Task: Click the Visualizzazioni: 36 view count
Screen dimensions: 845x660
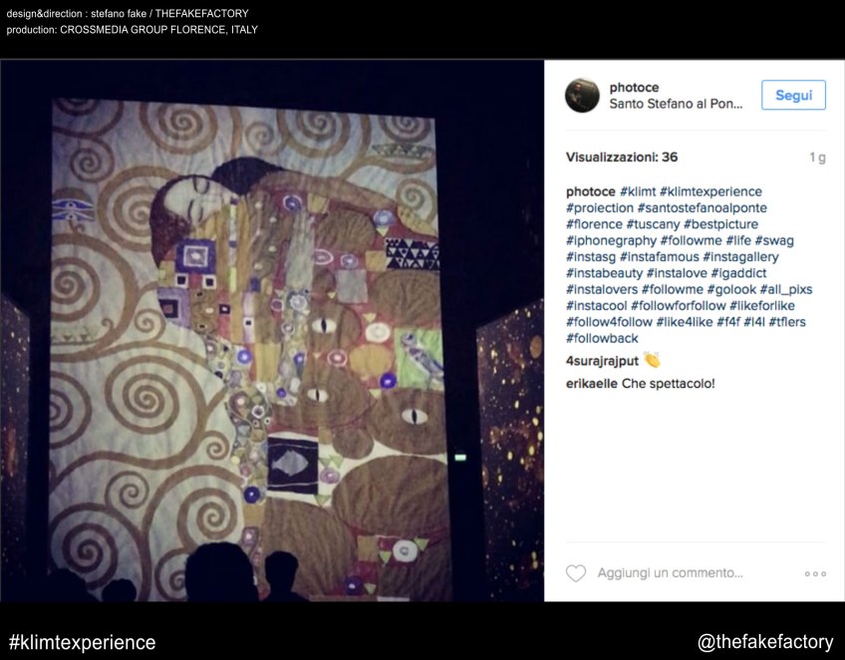Action: [x=622, y=157]
